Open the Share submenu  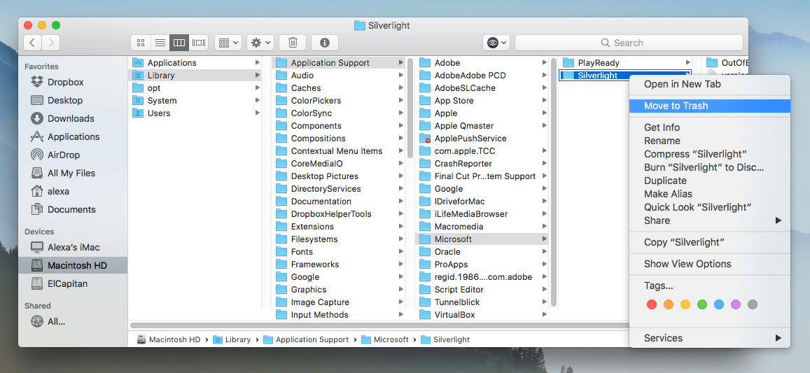(710, 220)
